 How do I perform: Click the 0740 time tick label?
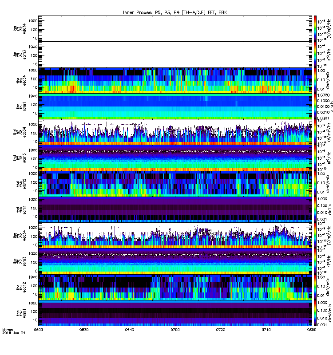coord(266,330)
